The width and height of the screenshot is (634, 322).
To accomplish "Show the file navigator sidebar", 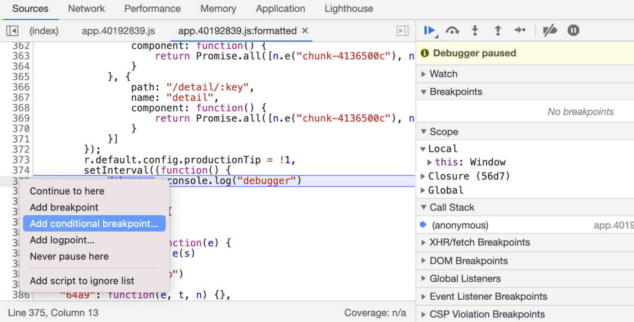I will [12, 31].
